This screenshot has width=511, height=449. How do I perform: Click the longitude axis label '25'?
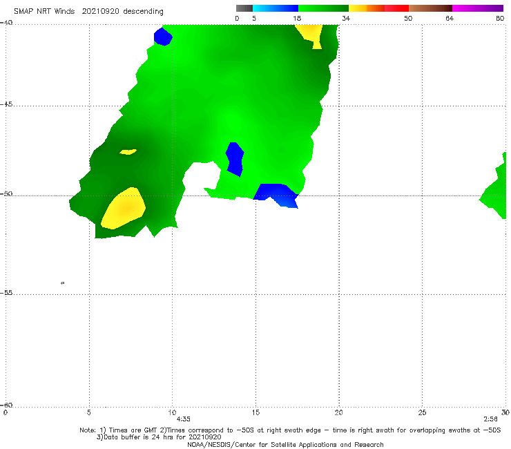[422, 412]
